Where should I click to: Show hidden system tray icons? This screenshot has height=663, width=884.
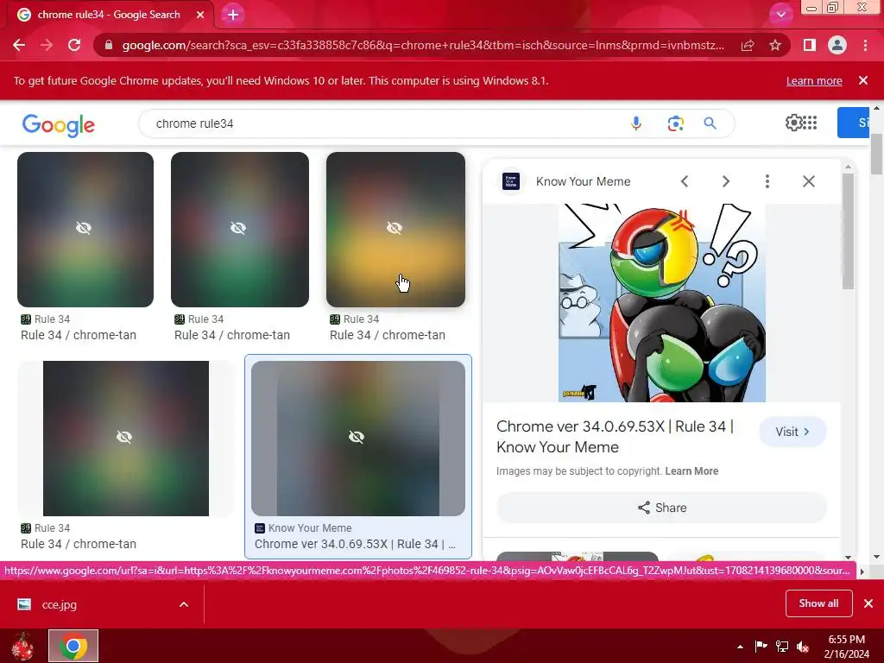(740, 647)
